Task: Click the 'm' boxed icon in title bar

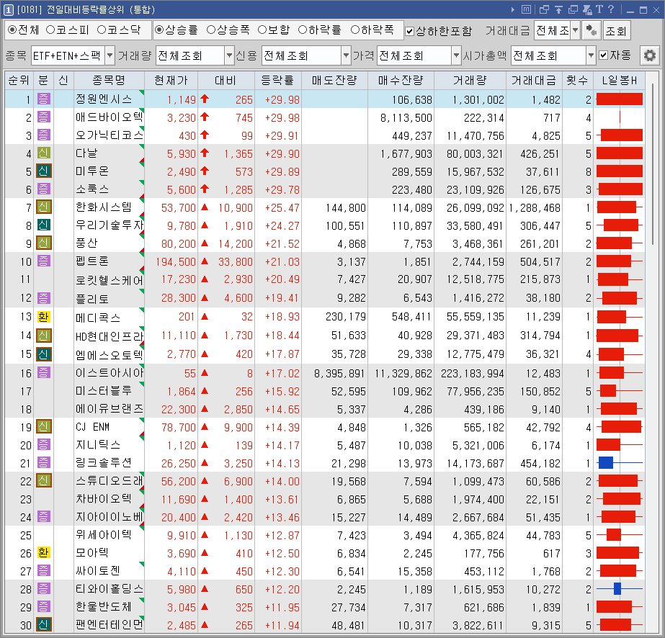Action: 526,9
